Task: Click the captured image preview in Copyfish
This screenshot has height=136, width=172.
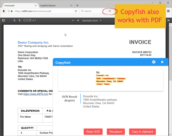Action: pos(111,79)
